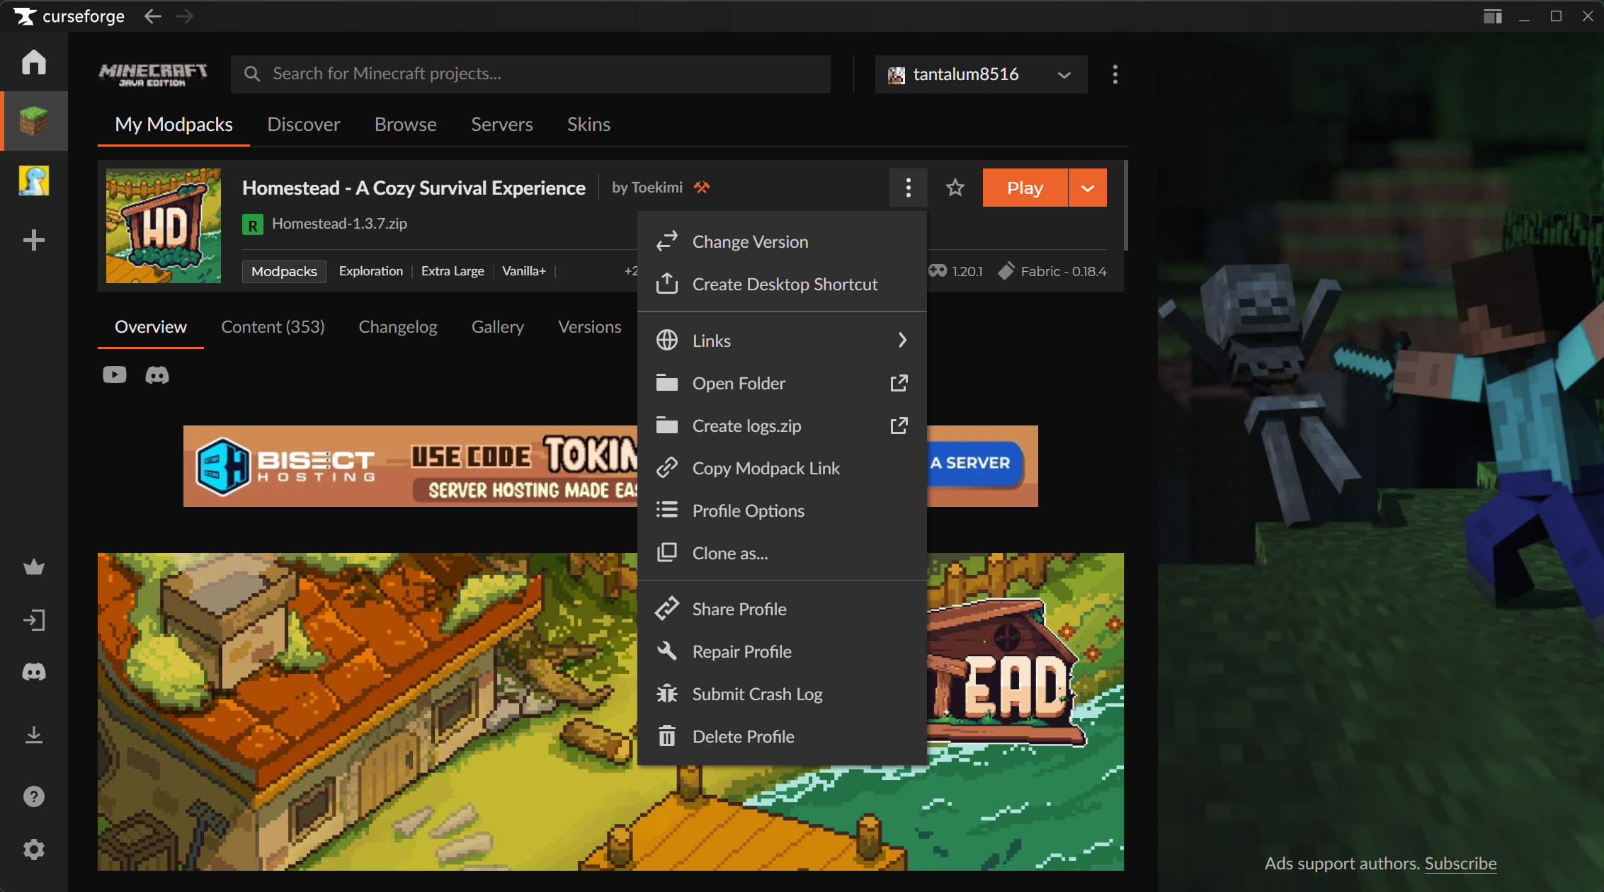This screenshot has height=892, width=1604.
Task: Click the Modpacks category tag
Action: tap(284, 271)
